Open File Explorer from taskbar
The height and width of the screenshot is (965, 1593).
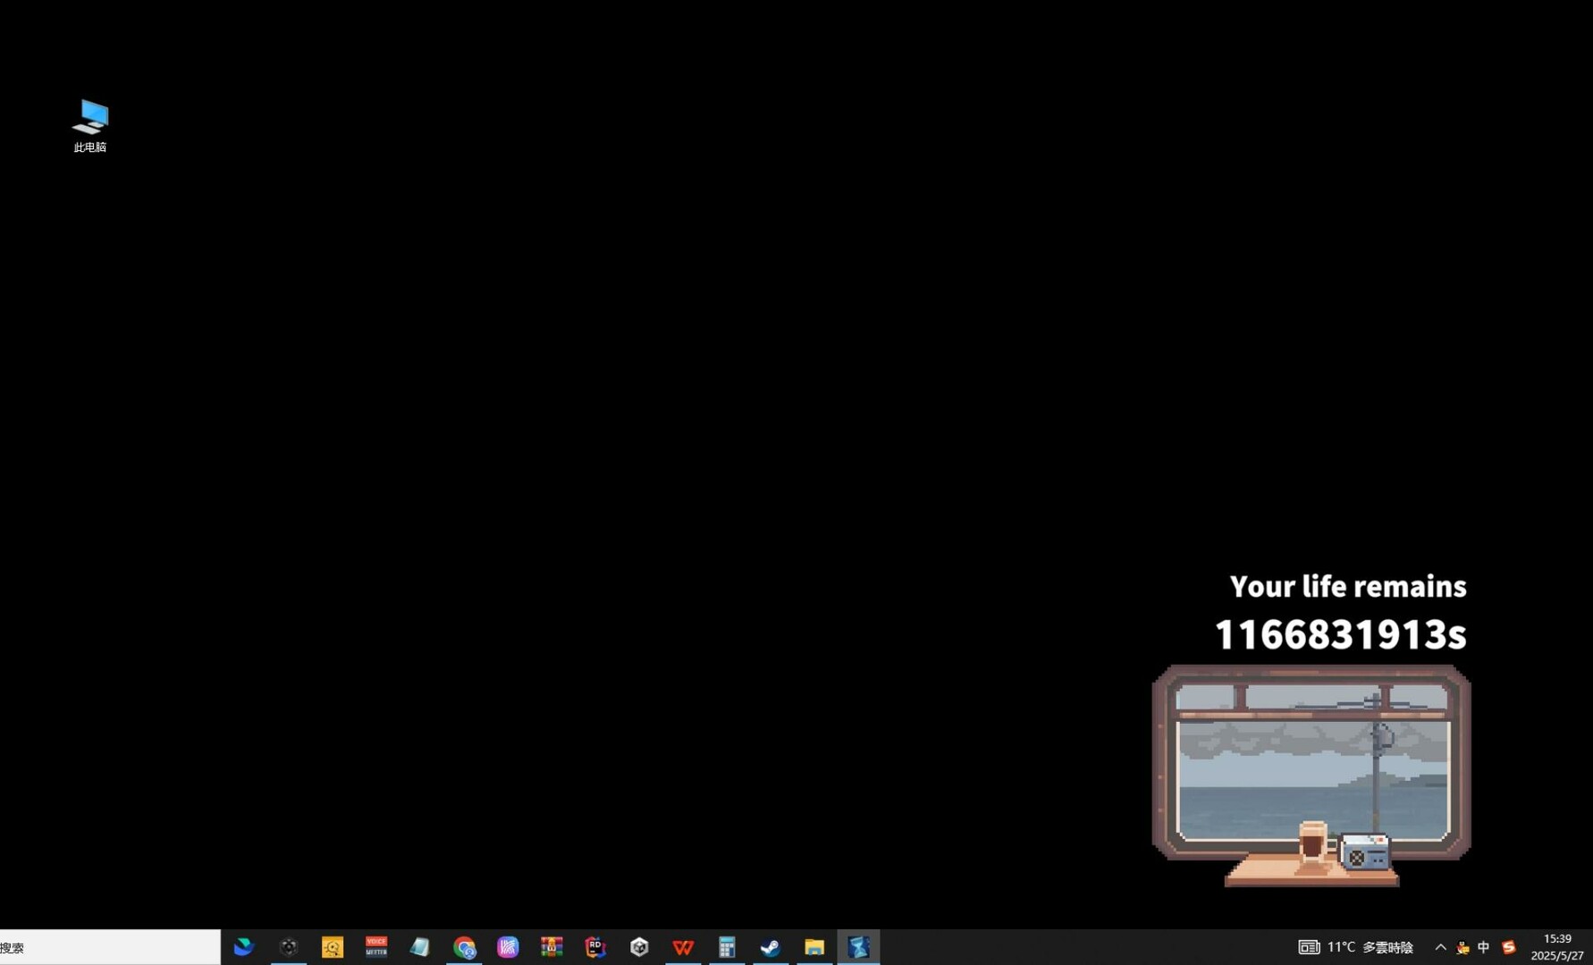(814, 947)
